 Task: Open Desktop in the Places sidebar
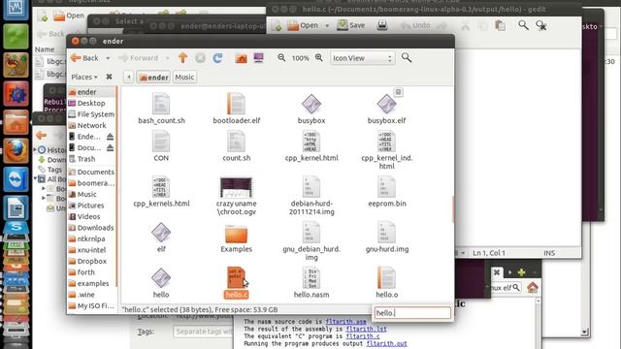(x=92, y=103)
